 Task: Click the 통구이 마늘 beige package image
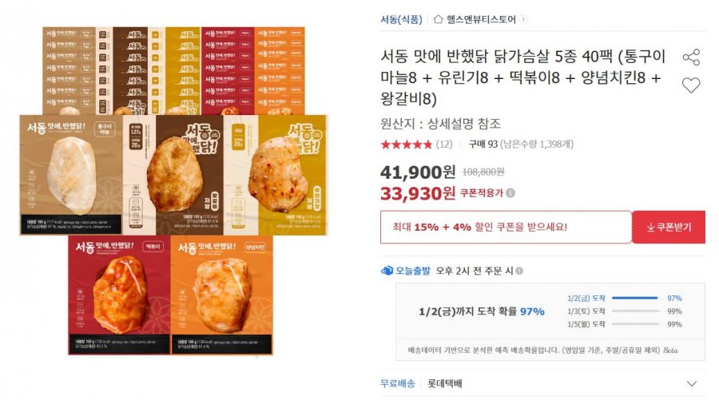tap(71, 175)
